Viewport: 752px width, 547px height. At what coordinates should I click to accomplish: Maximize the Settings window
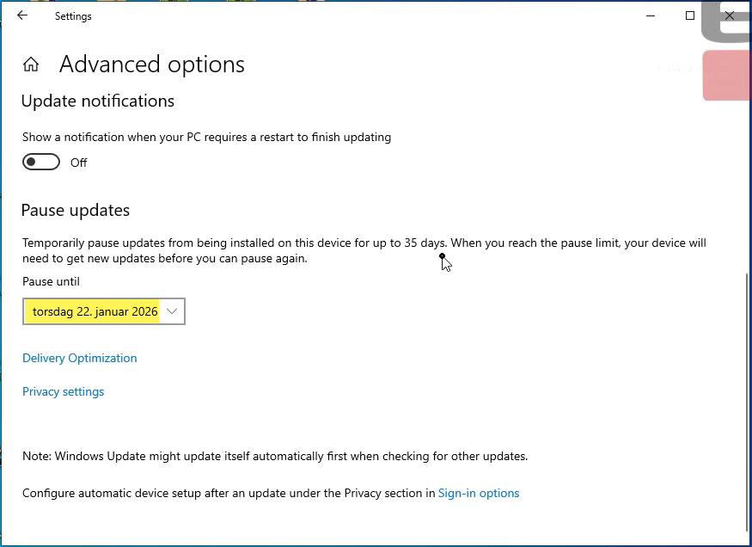tap(690, 15)
